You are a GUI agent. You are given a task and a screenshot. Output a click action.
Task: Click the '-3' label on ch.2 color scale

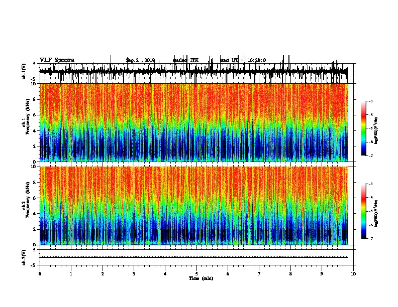pos(371,184)
